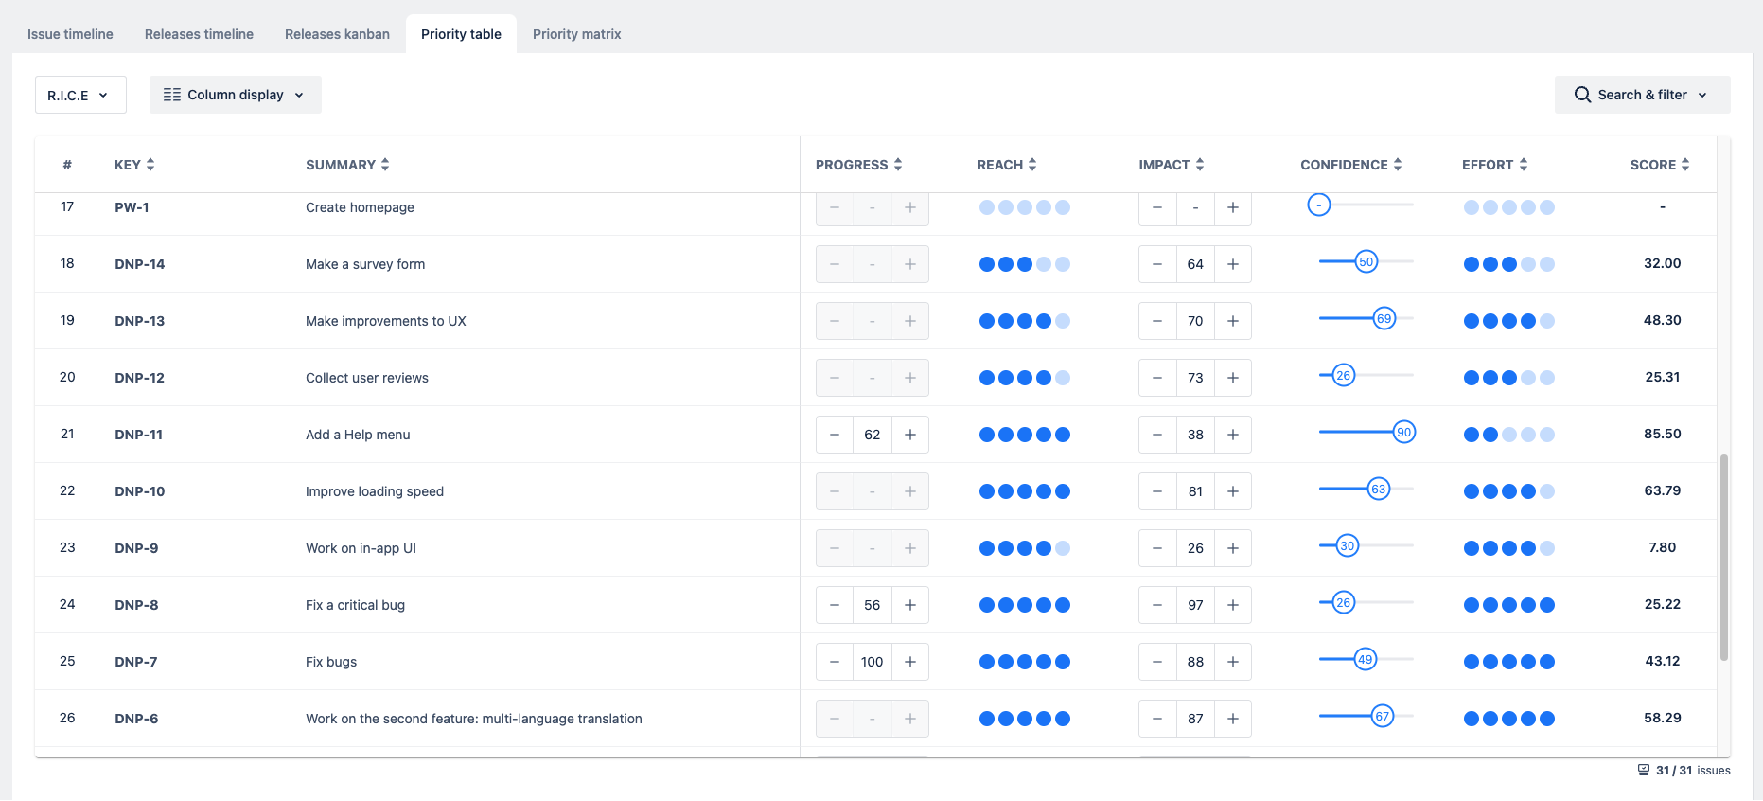Open the DNP-12 issue link
The height and width of the screenshot is (801, 1763).
point(139,378)
